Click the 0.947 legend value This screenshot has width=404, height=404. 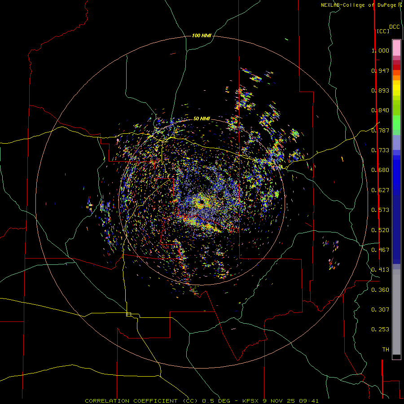[380, 70]
